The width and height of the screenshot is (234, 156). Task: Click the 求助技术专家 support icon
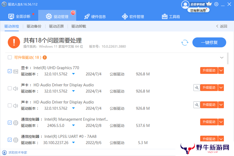click(4, 152)
